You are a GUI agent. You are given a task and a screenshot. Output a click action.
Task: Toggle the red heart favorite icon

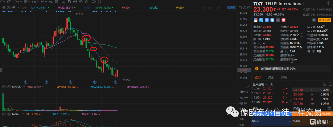[283, 20]
